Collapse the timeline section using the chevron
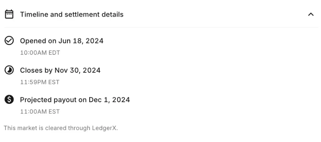Image resolution: width=321 pixels, height=142 pixels. 311,14
